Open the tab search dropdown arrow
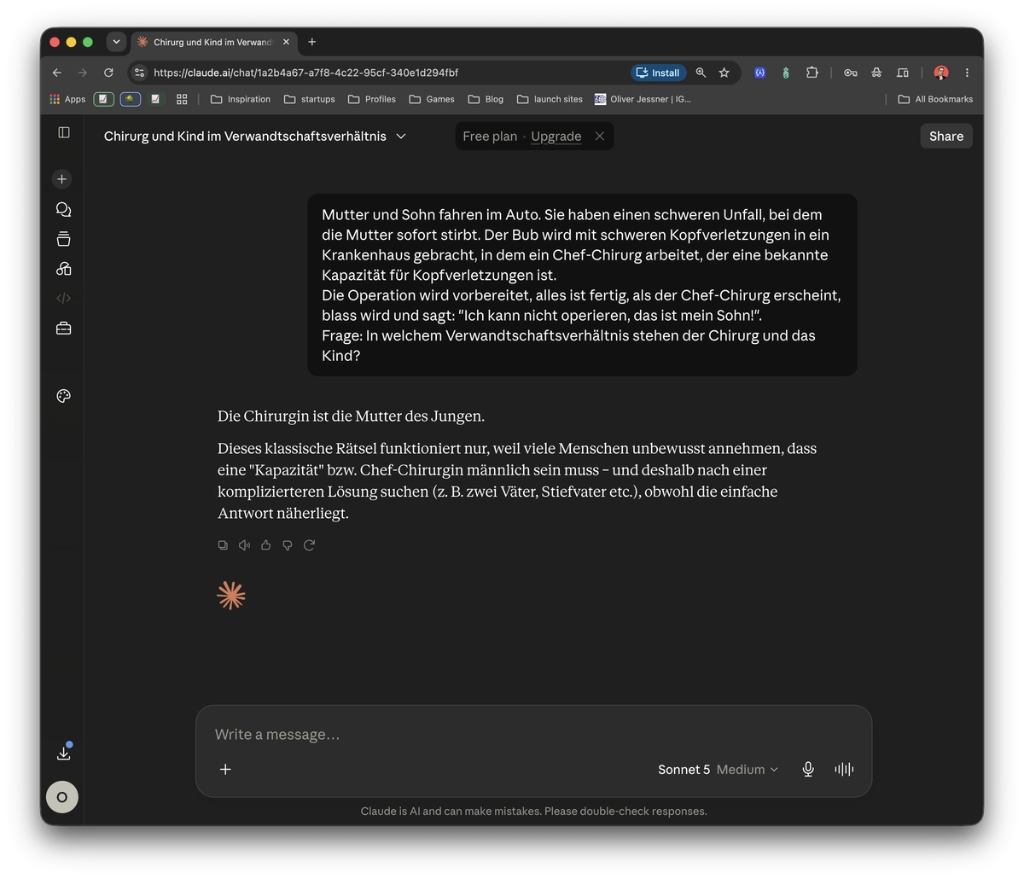Image resolution: width=1024 pixels, height=879 pixels. pos(116,41)
